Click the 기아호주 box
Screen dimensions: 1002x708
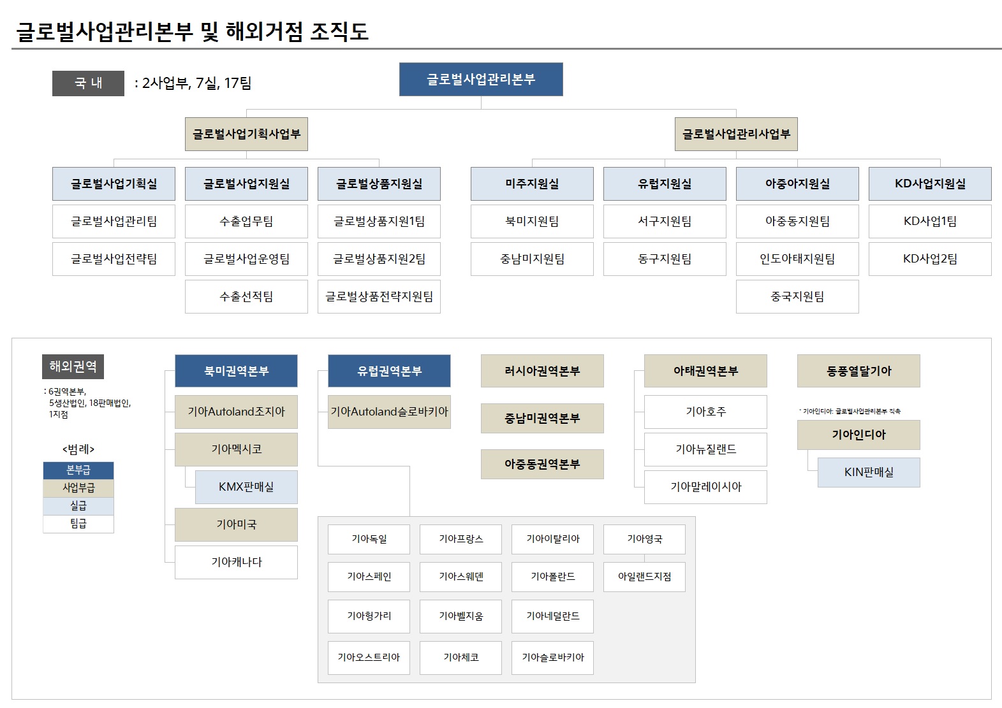[x=705, y=412]
